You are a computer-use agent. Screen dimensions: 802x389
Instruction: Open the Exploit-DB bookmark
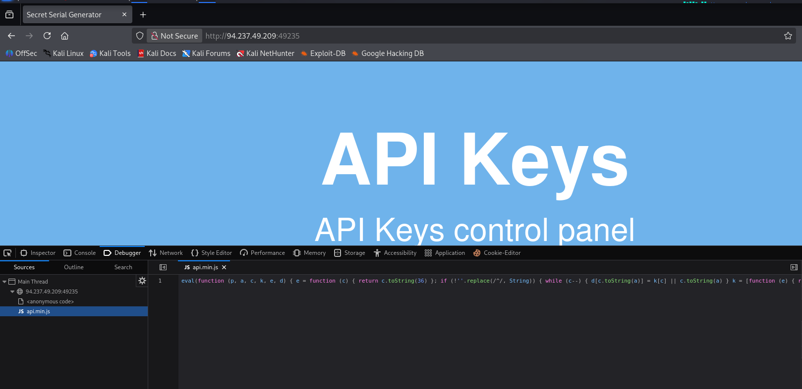323,53
